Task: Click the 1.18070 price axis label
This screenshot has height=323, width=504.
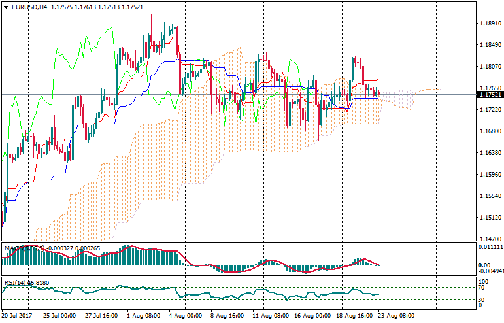Action: click(490, 67)
